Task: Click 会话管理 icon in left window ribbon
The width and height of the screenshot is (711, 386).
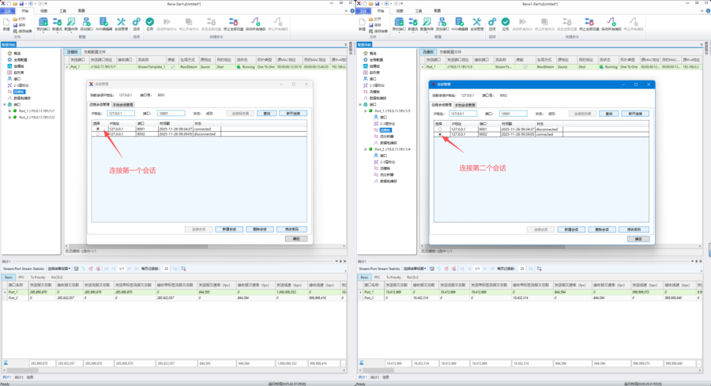Action: pos(122,24)
